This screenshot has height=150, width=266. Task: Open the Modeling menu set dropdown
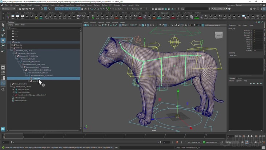tap(8, 9)
